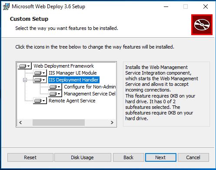This screenshot has width=216, height=170.
Task: Select the IIS Manager UI Module label
Action: click(73, 73)
